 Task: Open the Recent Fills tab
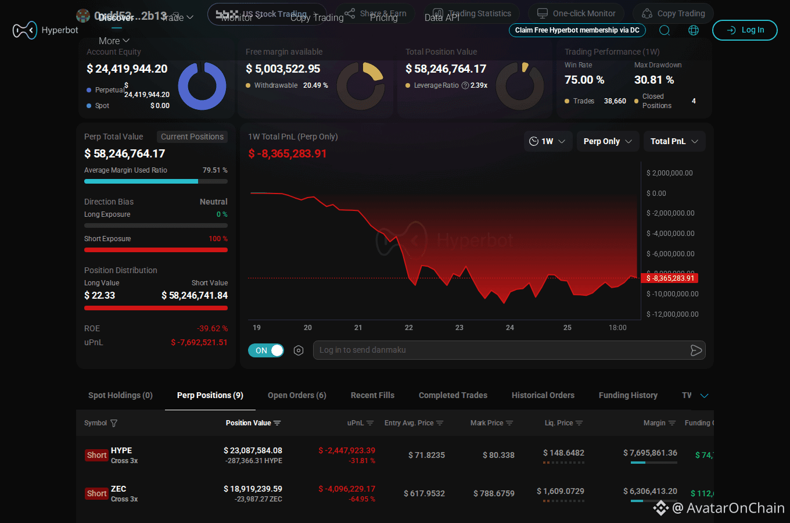(x=372, y=395)
